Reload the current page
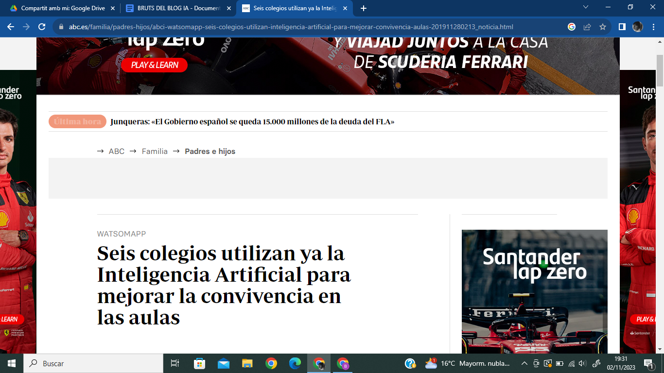The width and height of the screenshot is (664, 373). coord(42,27)
